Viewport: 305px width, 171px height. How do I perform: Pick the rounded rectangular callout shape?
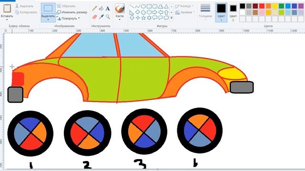154,18
